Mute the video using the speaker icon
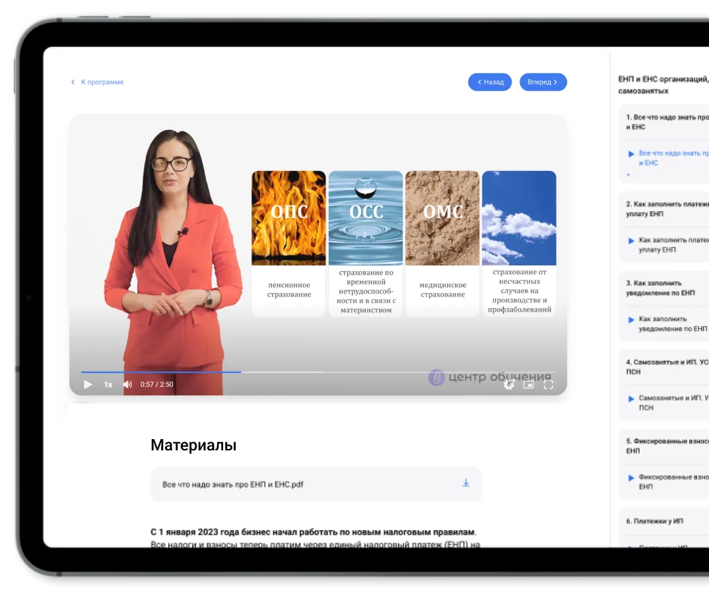The height and width of the screenshot is (589, 709). click(x=127, y=384)
